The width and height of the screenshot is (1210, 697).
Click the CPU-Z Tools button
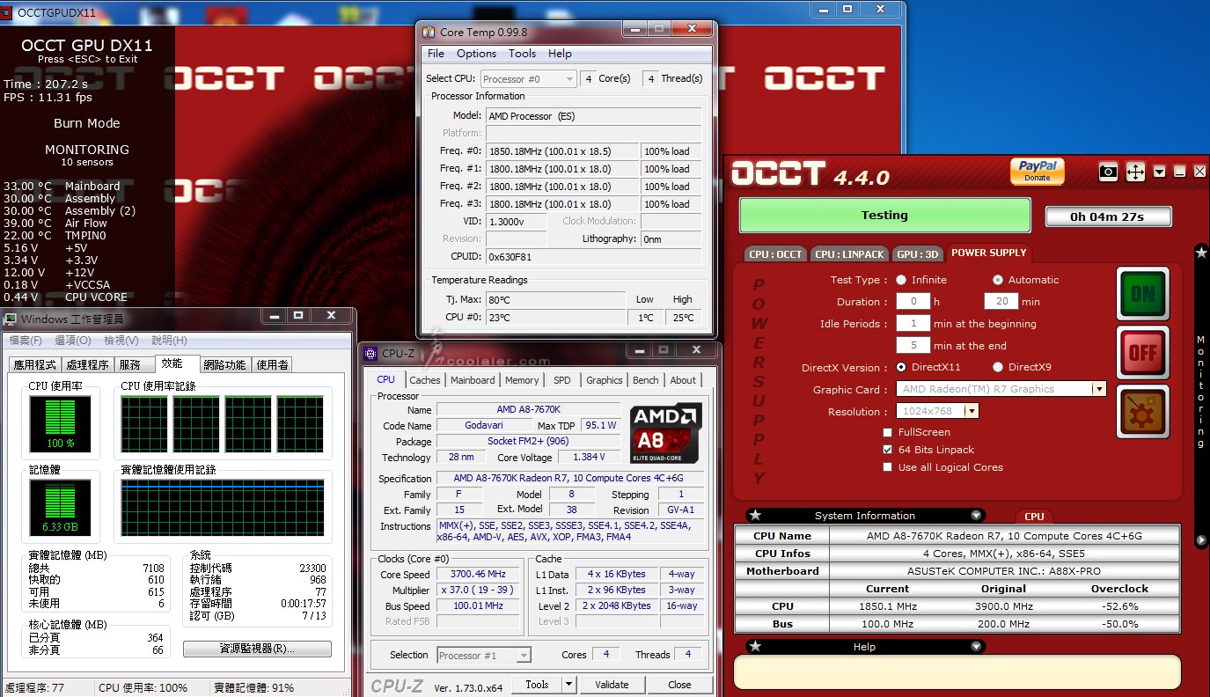tap(537, 685)
